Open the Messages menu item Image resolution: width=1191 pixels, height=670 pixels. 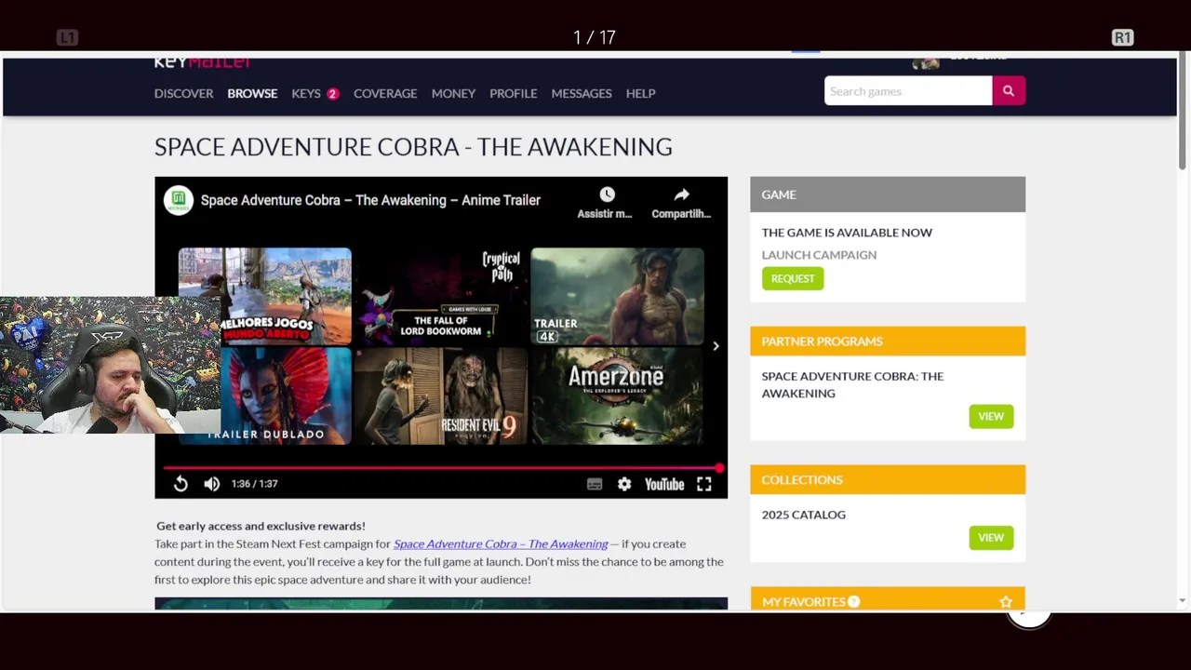582,93
